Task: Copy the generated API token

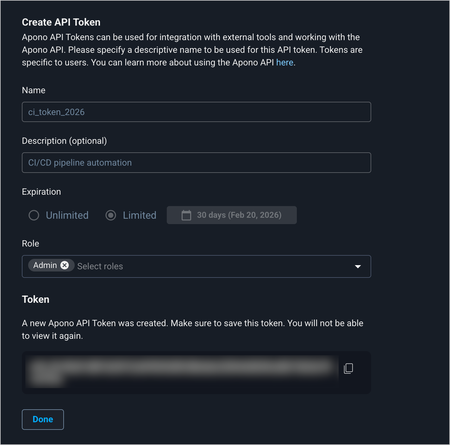Action: (x=348, y=369)
